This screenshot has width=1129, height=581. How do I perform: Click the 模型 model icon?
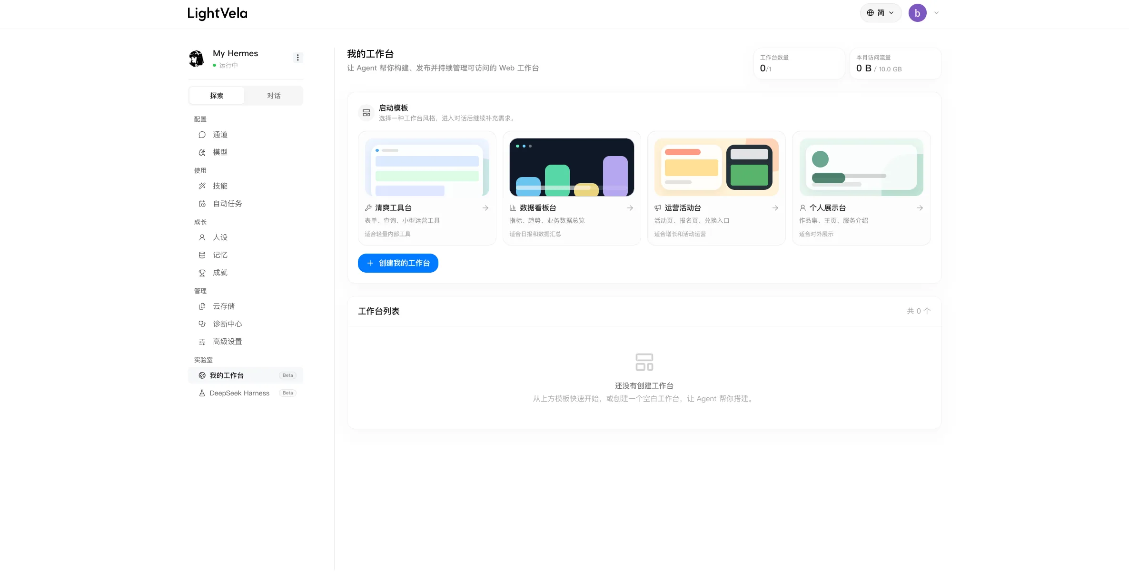(x=202, y=152)
